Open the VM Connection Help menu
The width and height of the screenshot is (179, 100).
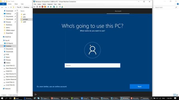[59, 4]
